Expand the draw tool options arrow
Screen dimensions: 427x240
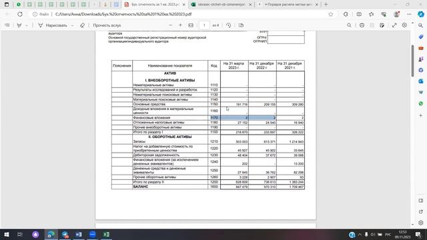point(73,25)
